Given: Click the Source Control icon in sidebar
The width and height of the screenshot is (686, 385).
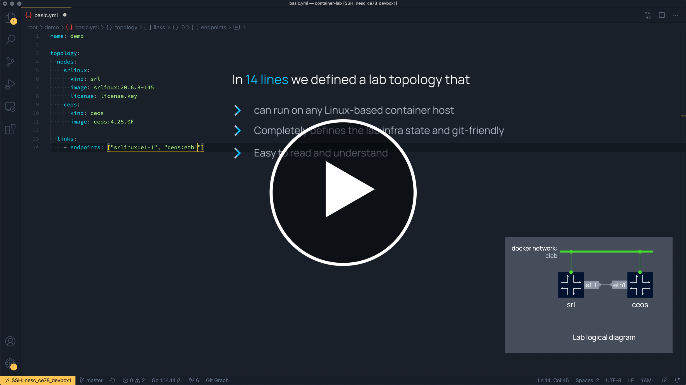Looking at the screenshot, I should click(10, 61).
